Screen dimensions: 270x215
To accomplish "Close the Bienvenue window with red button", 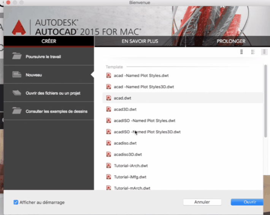I will tap(8, 2).
